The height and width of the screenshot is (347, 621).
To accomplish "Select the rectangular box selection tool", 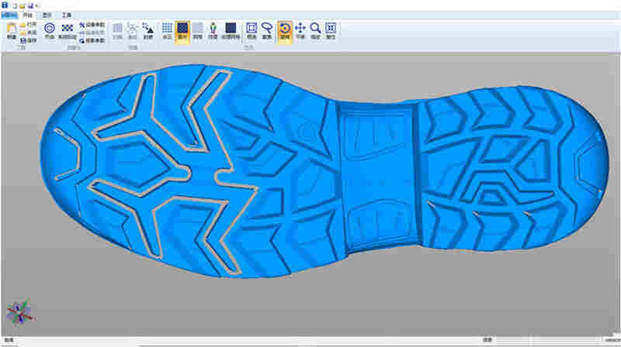I will [x=252, y=29].
